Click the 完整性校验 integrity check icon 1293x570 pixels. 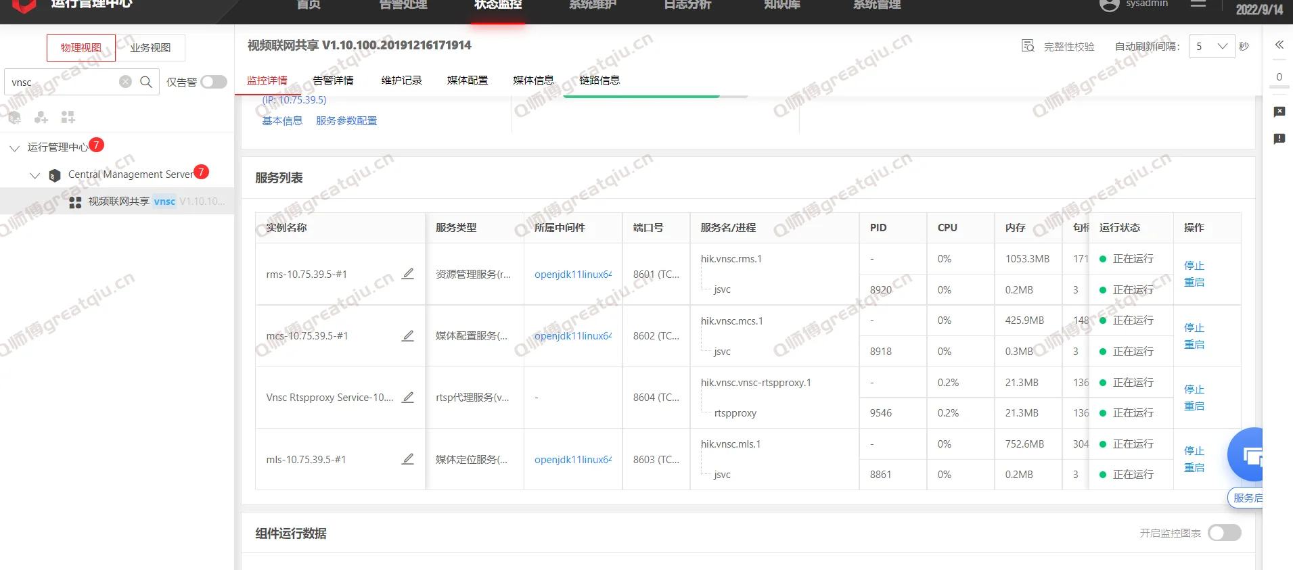coord(1028,46)
